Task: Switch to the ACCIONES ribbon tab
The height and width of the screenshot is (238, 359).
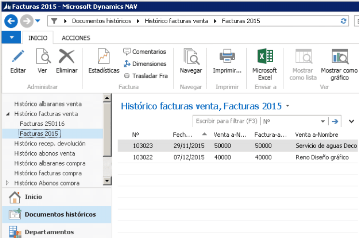Action: click(x=76, y=38)
